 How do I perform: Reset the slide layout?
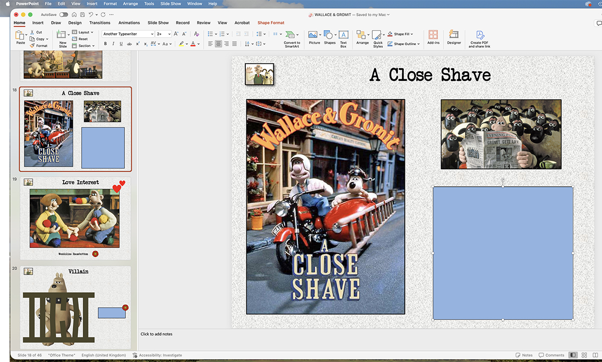pyautogui.click(x=80, y=39)
